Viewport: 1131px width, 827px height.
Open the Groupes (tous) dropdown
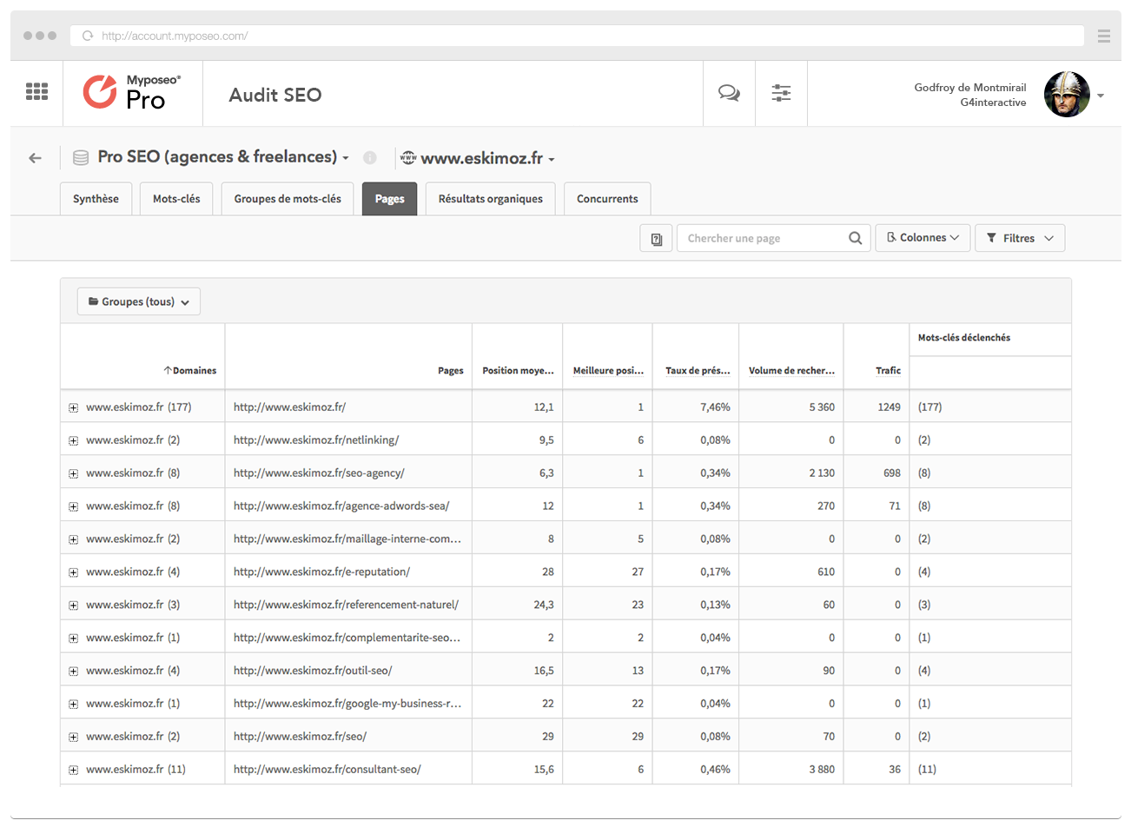click(139, 301)
